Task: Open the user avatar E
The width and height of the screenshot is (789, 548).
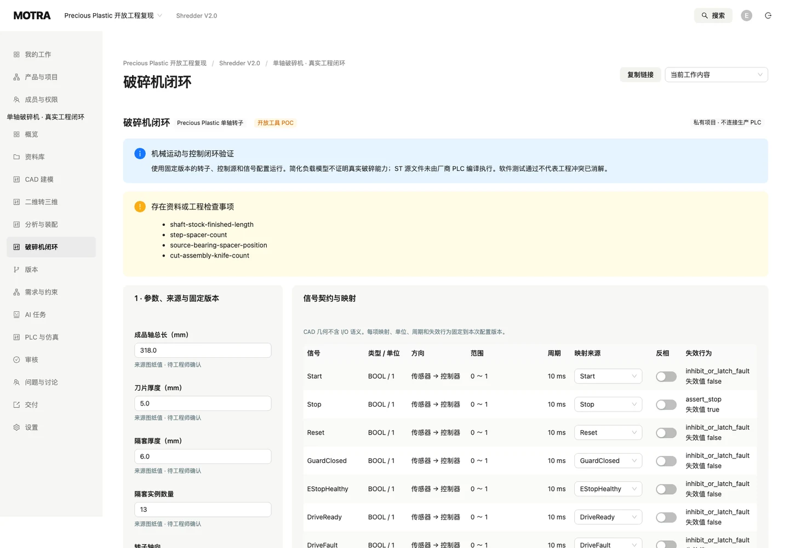Action: pyautogui.click(x=746, y=15)
